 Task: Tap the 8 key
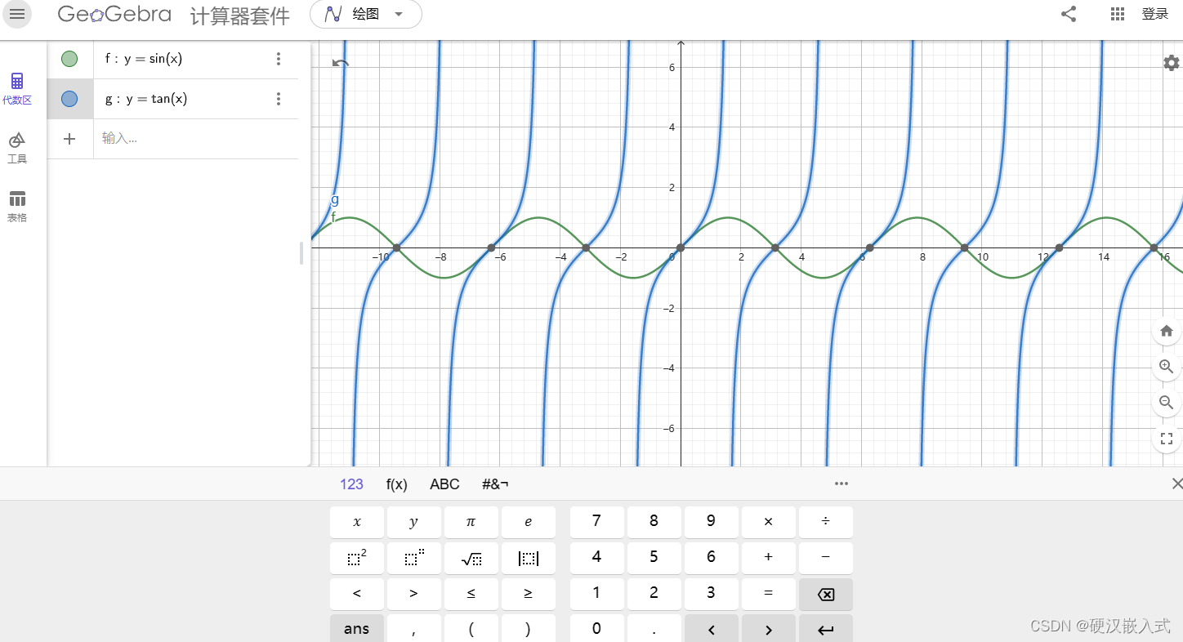coord(654,522)
